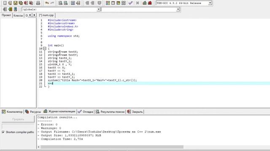Click the Rebuild All toolbar icon

tap(124, 3)
